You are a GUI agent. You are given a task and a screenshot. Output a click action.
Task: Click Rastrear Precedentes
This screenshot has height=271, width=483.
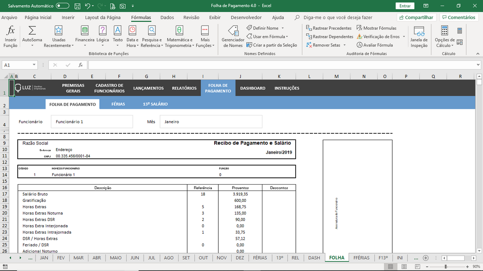click(329, 28)
